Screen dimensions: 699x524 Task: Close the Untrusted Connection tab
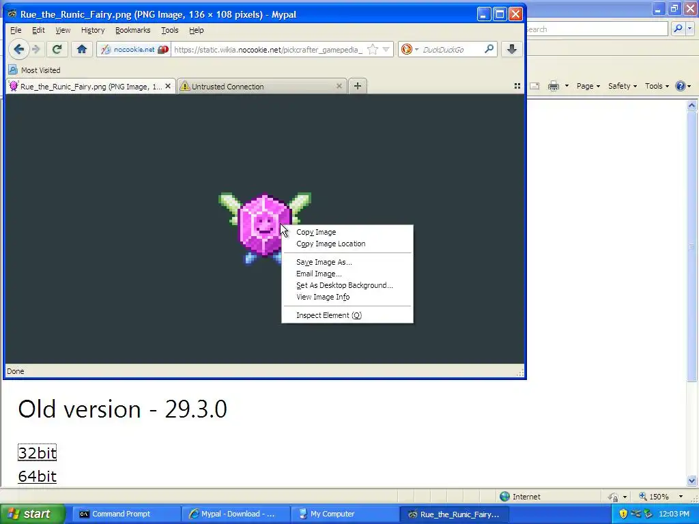[x=339, y=86]
